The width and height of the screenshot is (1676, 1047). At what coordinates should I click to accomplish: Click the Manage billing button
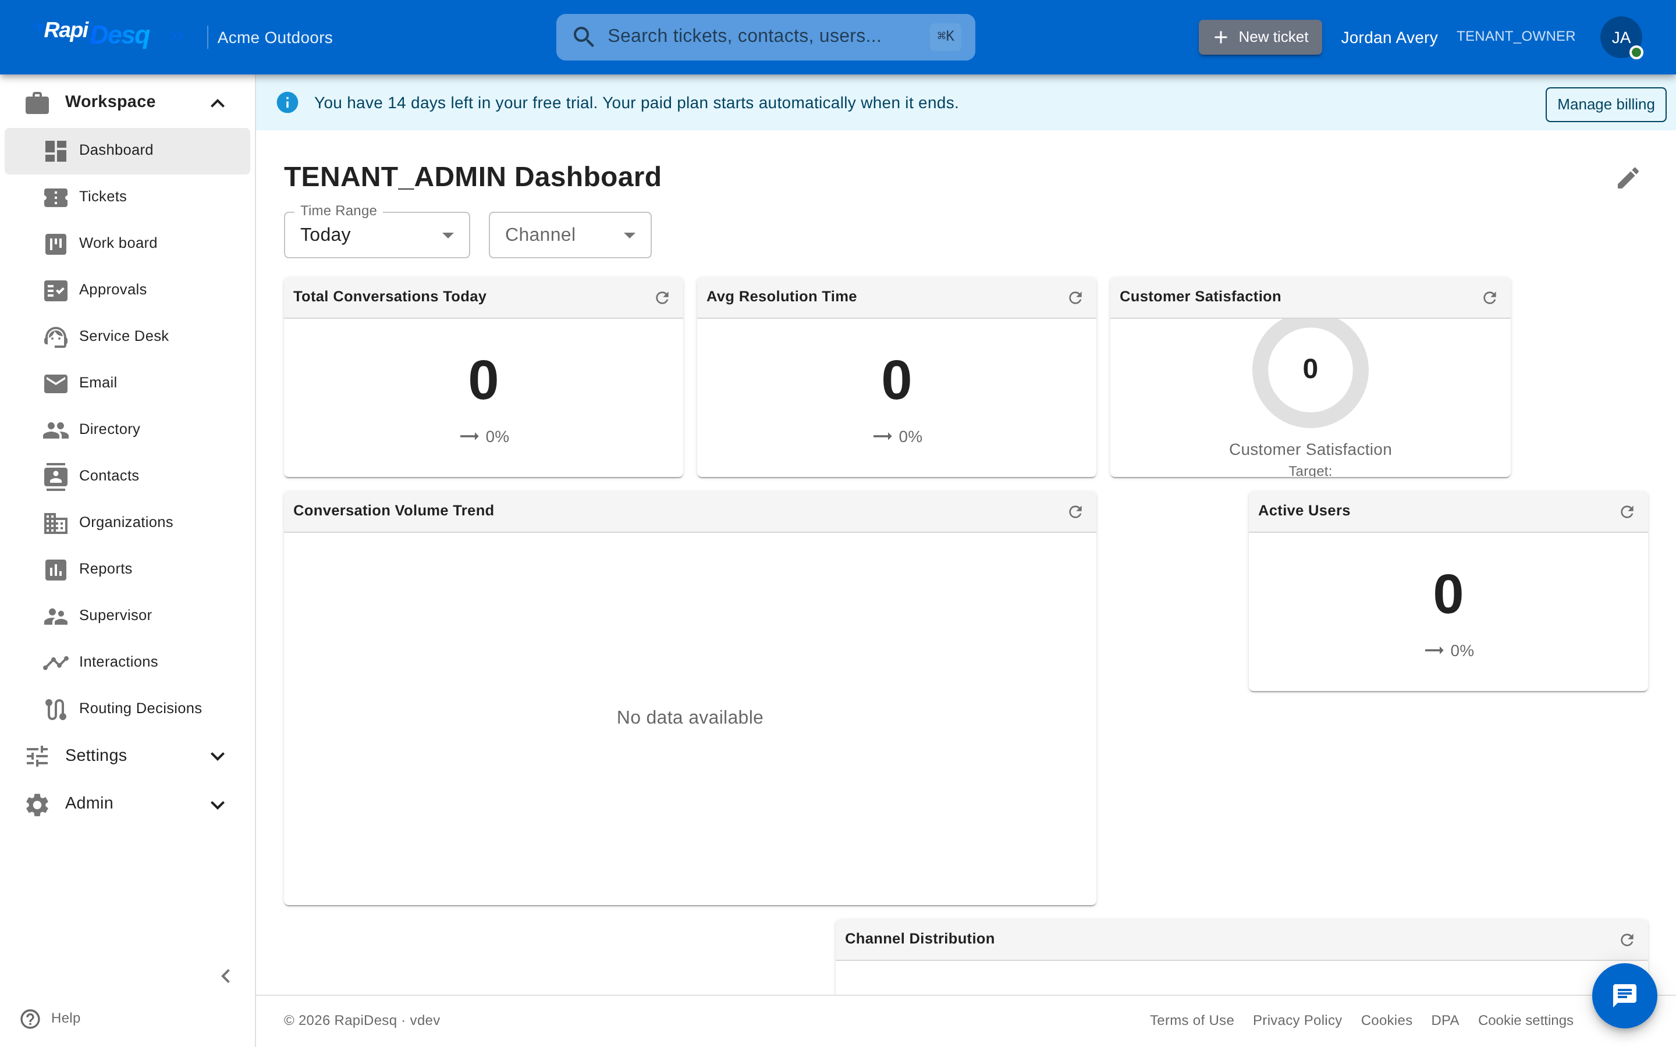coord(1606,105)
